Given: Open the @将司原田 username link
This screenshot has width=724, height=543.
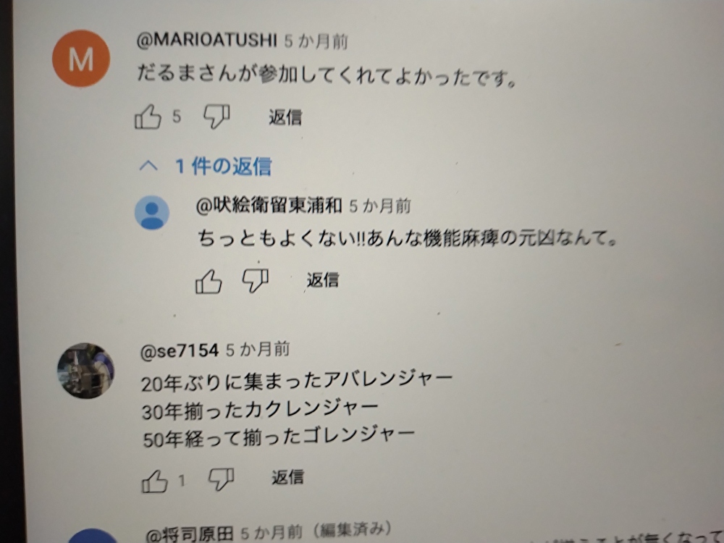Looking at the screenshot, I should [189, 534].
